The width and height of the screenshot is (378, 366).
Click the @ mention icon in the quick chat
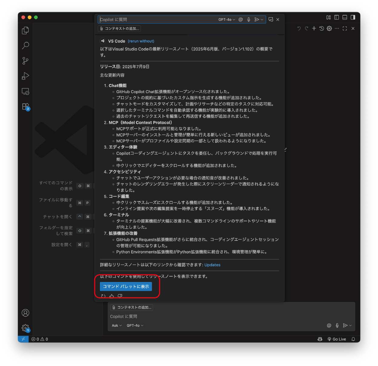241,19
